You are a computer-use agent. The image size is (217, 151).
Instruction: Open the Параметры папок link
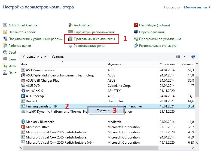point(22,32)
